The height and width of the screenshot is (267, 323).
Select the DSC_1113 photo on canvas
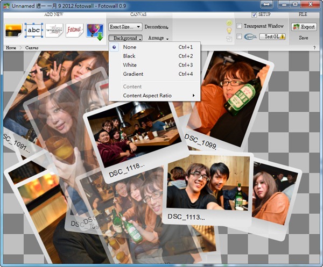point(209,185)
